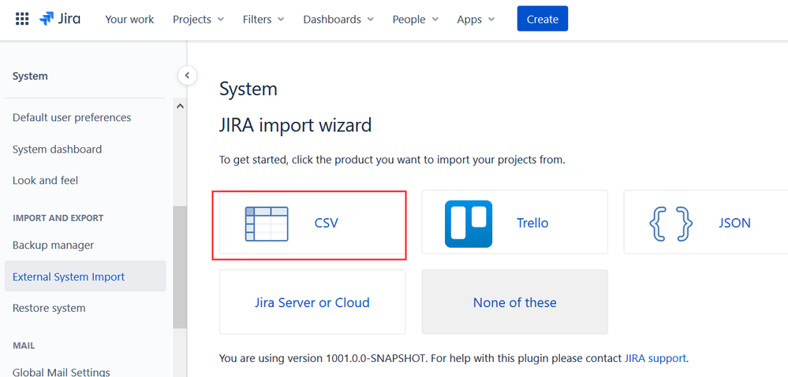Select External System Import in sidebar

85,276
